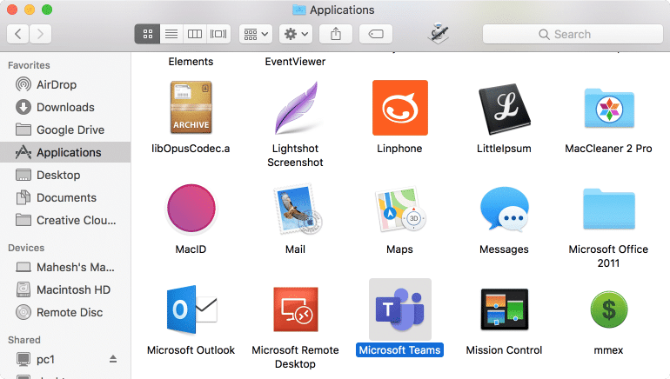Open the Action gear dropdown

[x=296, y=34]
